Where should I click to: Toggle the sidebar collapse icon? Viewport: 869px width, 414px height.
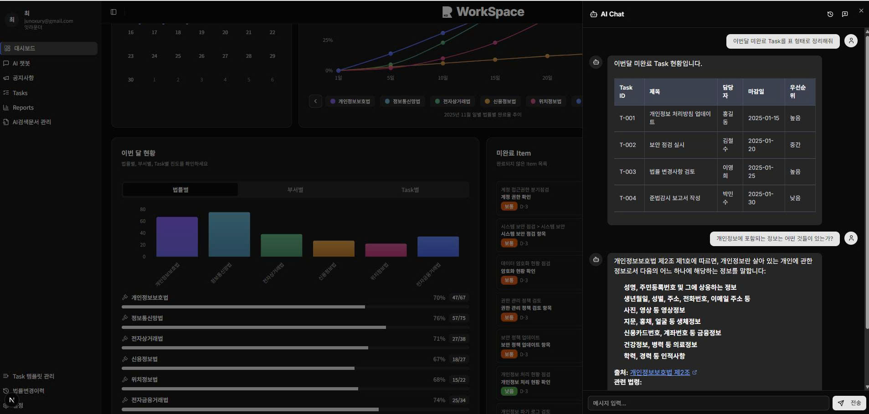(x=113, y=12)
